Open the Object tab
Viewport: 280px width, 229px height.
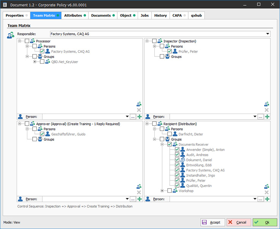pos(127,16)
